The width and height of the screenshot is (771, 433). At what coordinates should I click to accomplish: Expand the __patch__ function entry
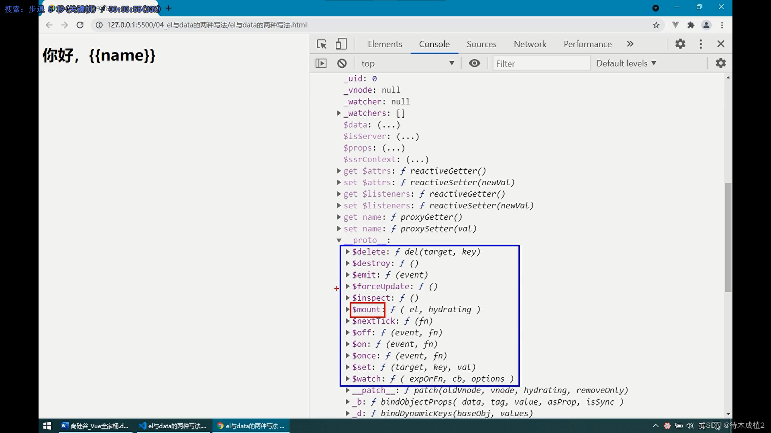(x=348, y=391)
